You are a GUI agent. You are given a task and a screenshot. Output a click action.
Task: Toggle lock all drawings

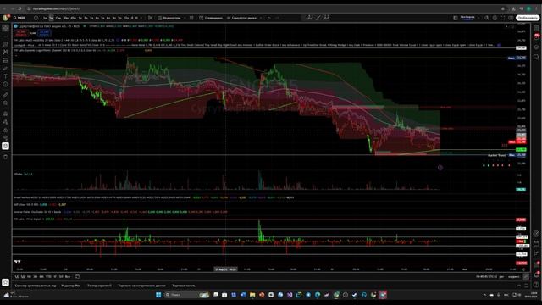[x=6, y=130]
